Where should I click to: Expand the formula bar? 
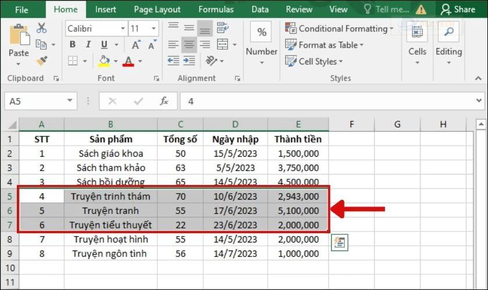coord(479,100)
